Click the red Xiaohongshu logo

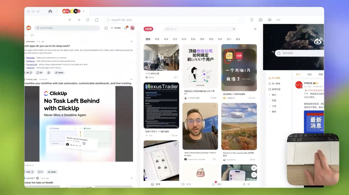coord(148,29)
